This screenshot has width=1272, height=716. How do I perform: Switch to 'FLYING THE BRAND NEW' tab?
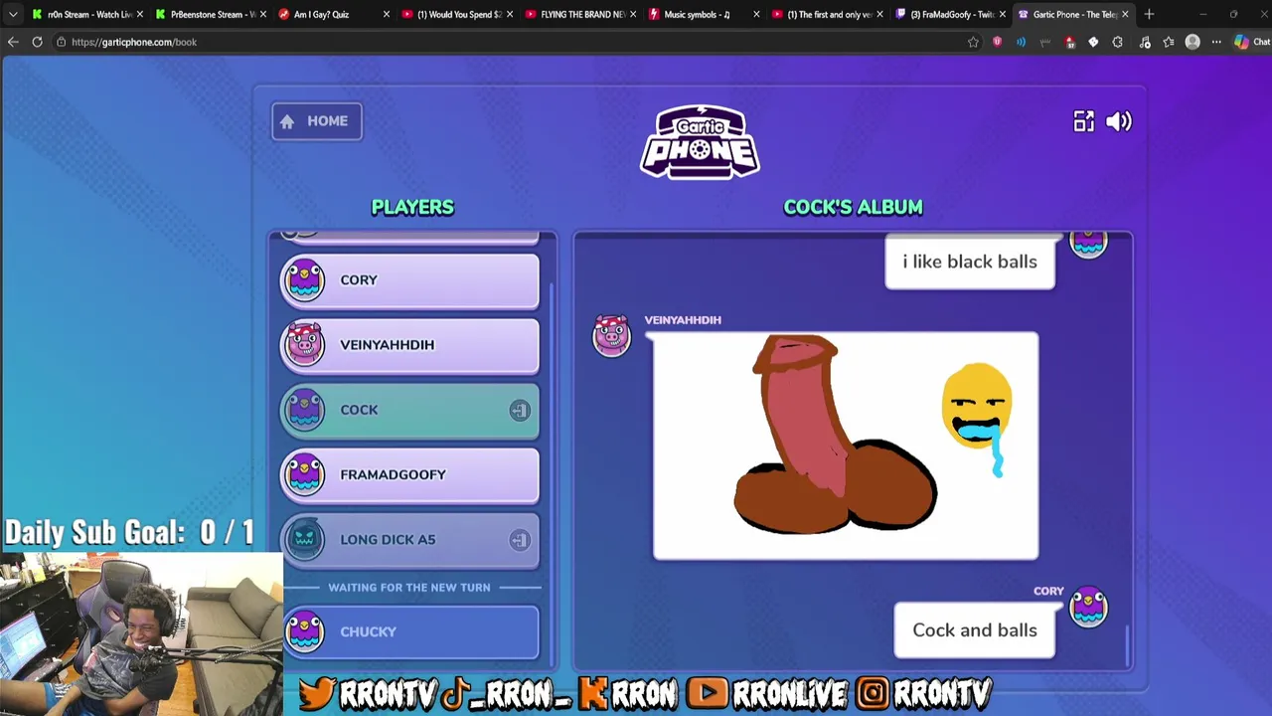point(579,14)
